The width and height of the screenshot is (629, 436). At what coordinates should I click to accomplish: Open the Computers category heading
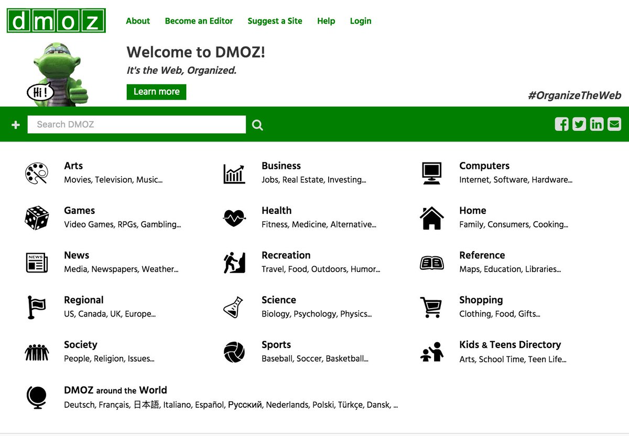(484, 166)
